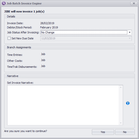Viewport: 139px width, 139px height.
Task: Click the 11/03/2019 due date field
Action: (x=86, y=38)
